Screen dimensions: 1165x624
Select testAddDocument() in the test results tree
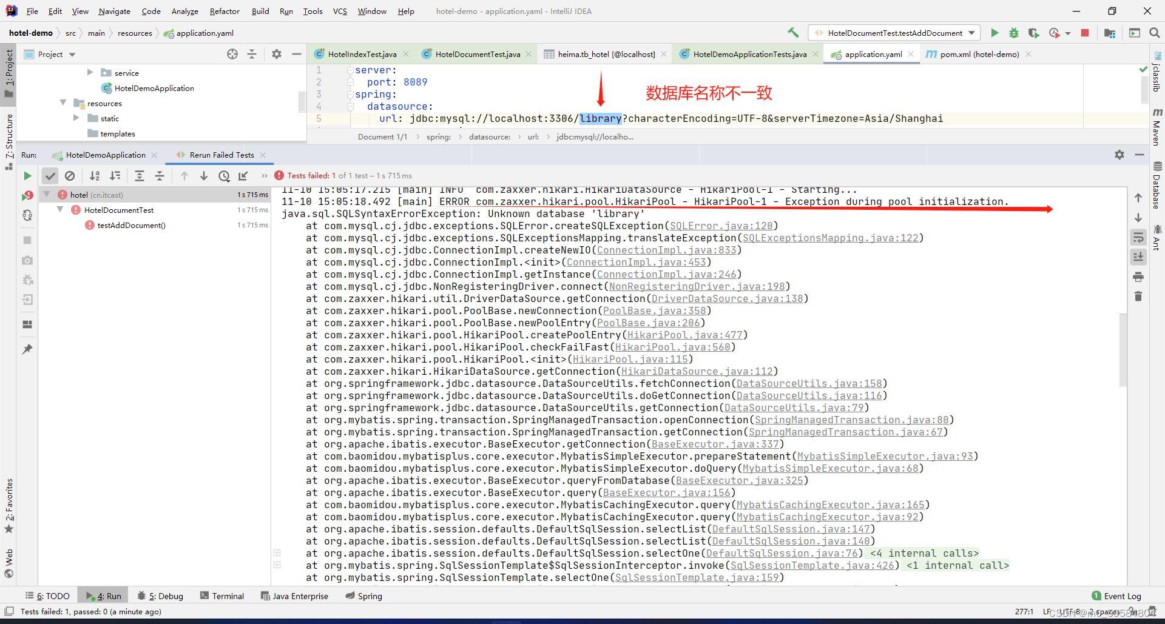pyautogui.click(x=132, y=225)
